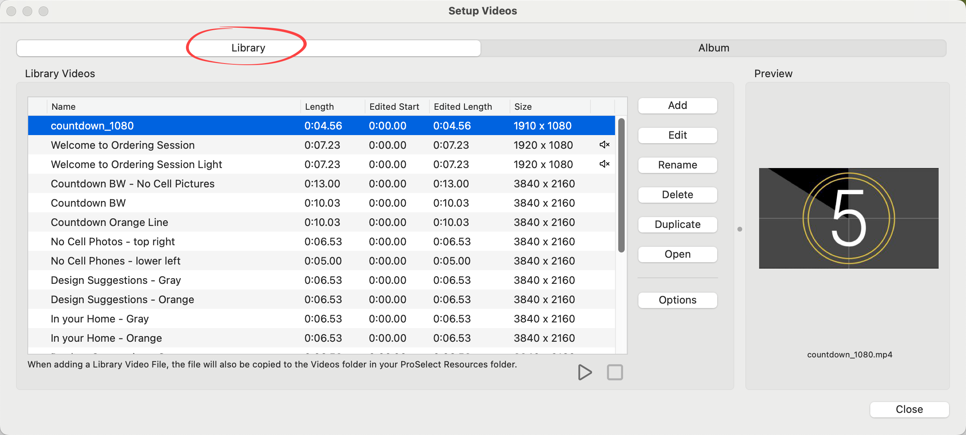Click the Add button
The width and height of the screenshot is (966, 435).
tap(677, 106)
